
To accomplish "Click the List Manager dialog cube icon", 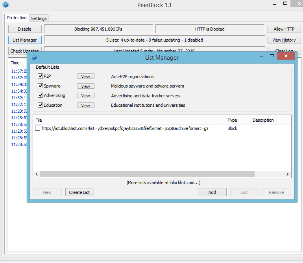I will pyautogui.click(x=34, y=57).
